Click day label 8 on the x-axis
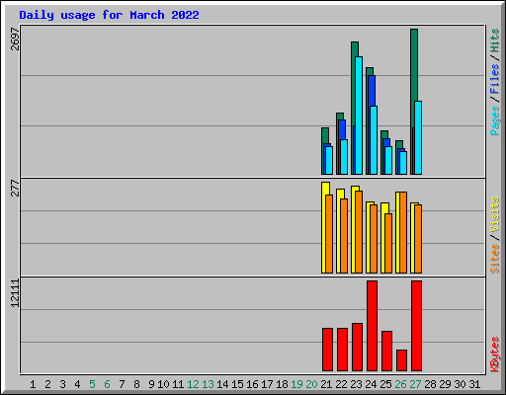Image resolution: width=506 pixels, height=395 pixels. 136,384
